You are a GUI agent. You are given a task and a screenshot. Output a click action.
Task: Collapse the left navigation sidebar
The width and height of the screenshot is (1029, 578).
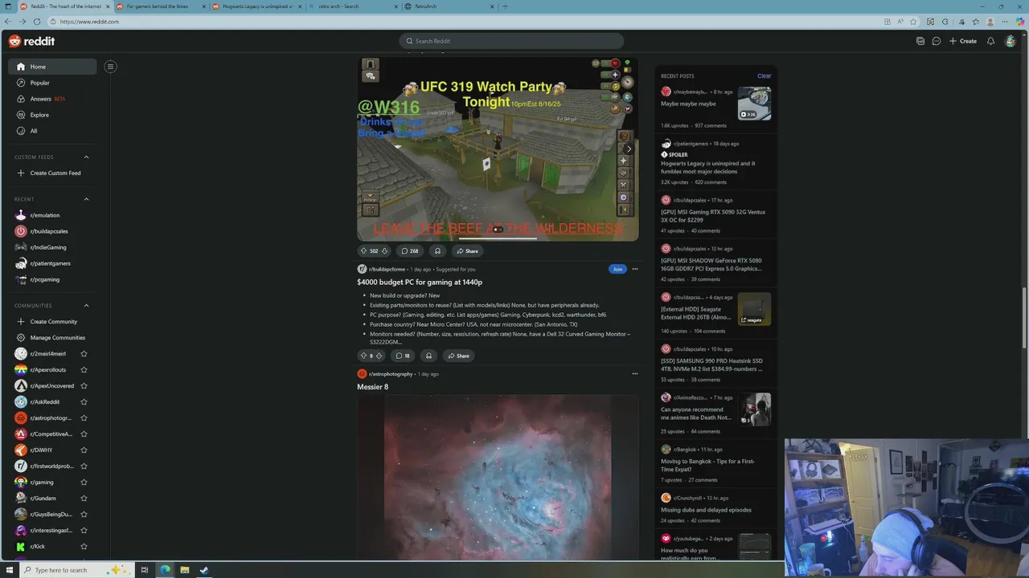click(110, 67)
